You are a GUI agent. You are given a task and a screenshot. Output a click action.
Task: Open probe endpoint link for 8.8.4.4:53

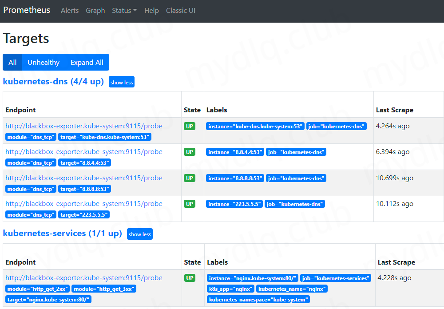tap(84, 152)
